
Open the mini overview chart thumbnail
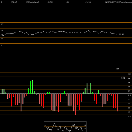tap(65, 126)
